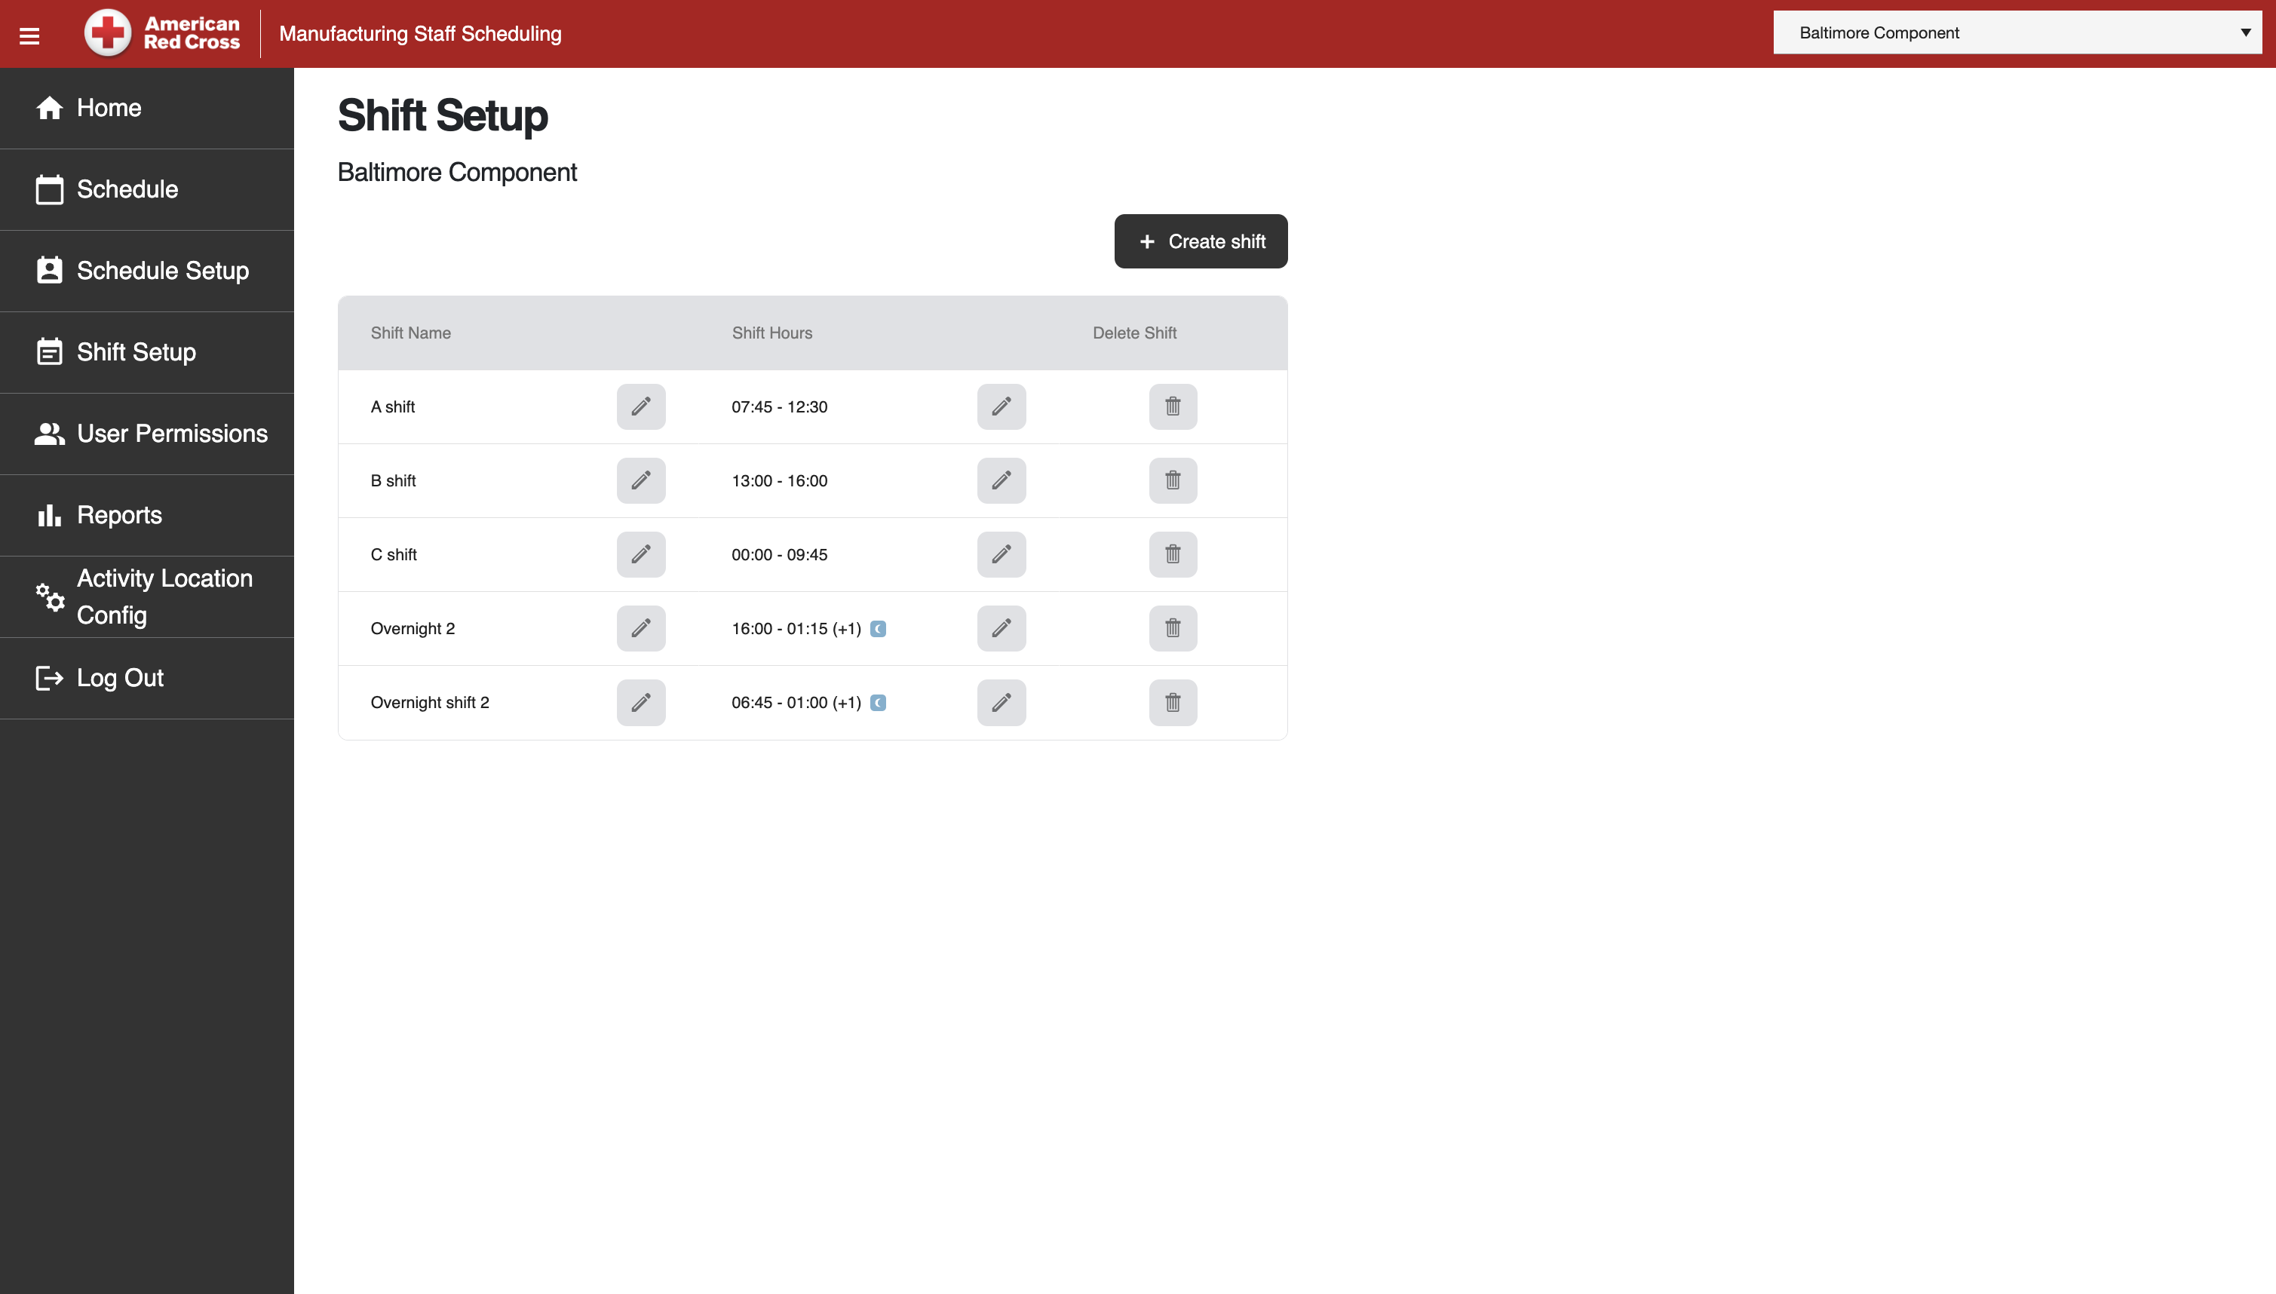Click the Delete Shift column header
Viewport: 2276px width, 1294px height.
click(x=1134, y=333)
